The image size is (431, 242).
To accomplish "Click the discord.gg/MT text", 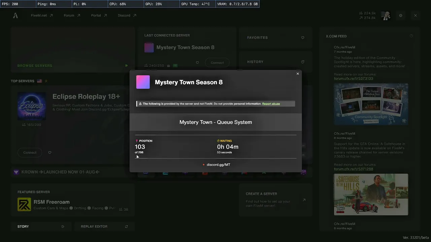I will [219, 165].
